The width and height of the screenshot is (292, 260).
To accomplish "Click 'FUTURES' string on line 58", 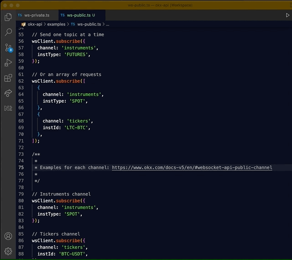I will coord(76,54).
